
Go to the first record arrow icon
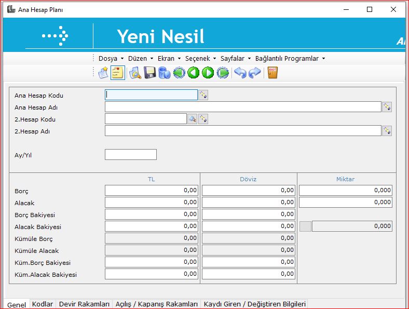(x=179, y=73)
